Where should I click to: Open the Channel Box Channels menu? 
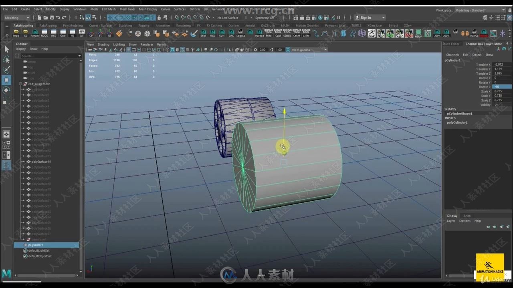coord(452,55)
